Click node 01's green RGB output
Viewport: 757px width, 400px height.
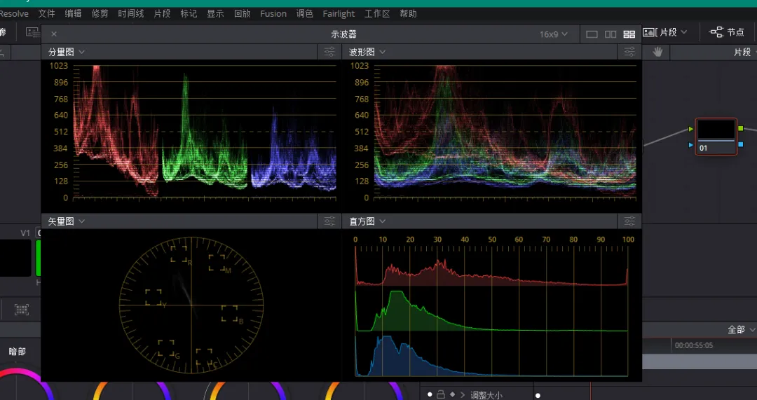pyautogui.click(x=741, y=129)
